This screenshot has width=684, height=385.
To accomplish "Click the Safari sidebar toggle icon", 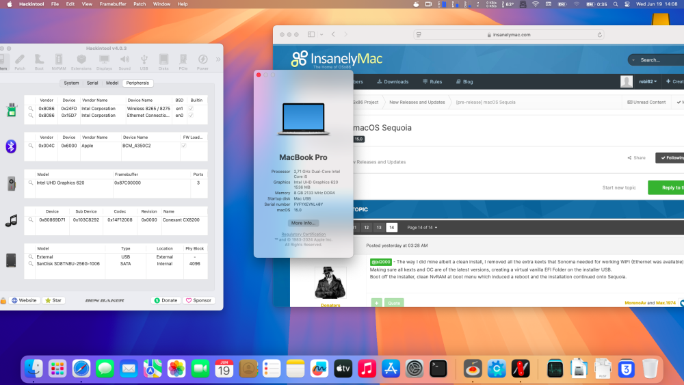I will pyautogui.click(x=311, y=34).
